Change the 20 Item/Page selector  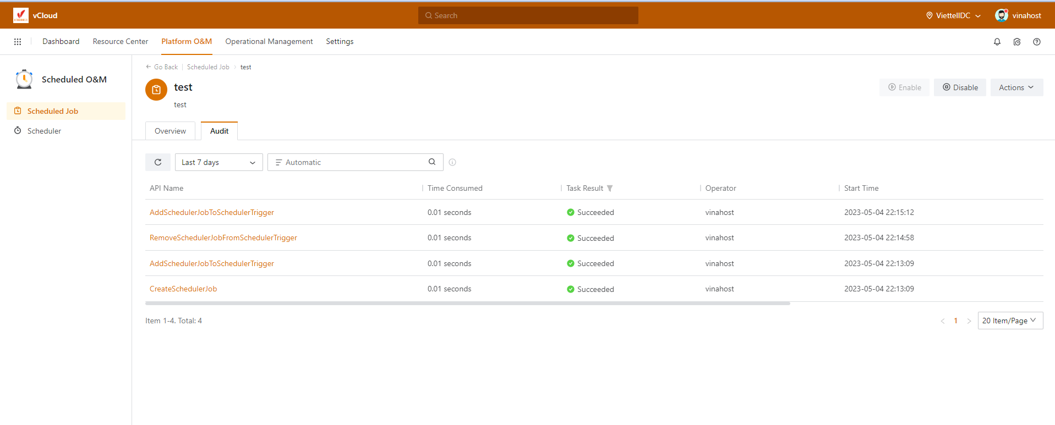pos(1009,321)
